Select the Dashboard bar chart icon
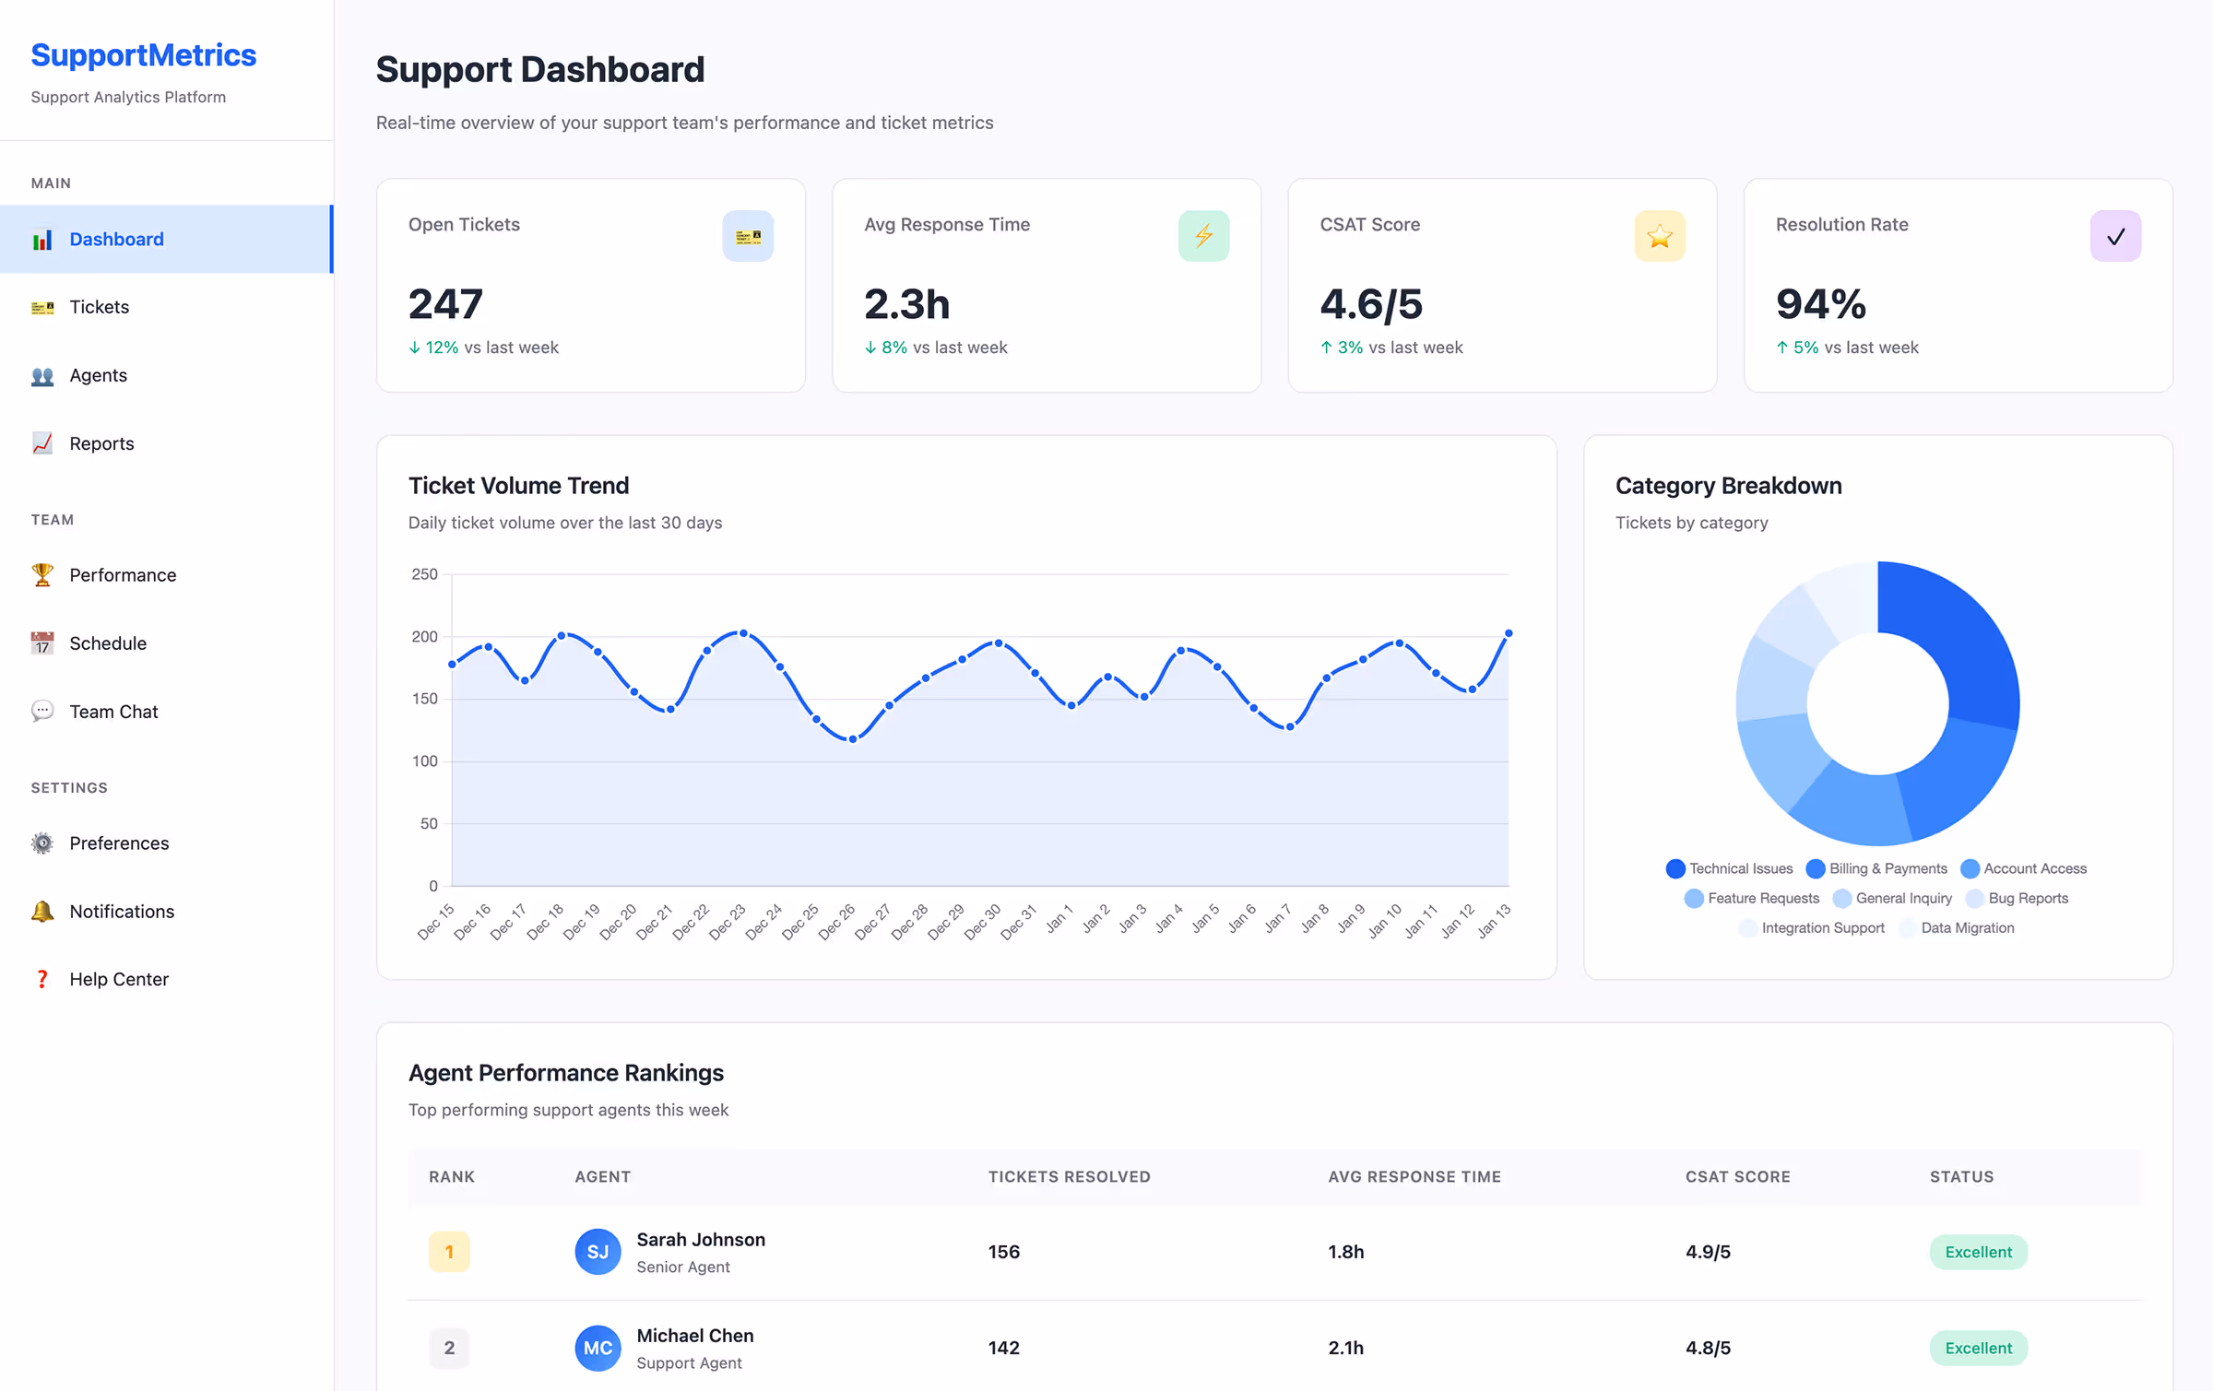 tap(42, 239)
